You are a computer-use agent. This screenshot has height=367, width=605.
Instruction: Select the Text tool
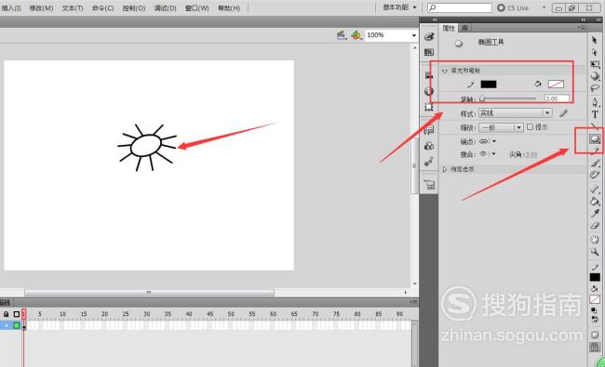[595, 114]
